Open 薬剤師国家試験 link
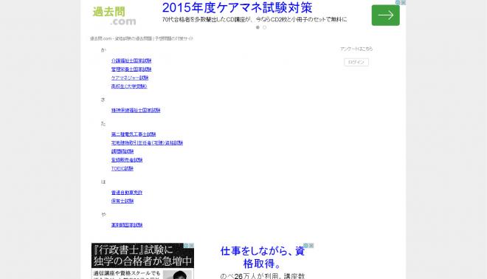Viewport: 487px width, 279px height. click(x=127, y=225)
